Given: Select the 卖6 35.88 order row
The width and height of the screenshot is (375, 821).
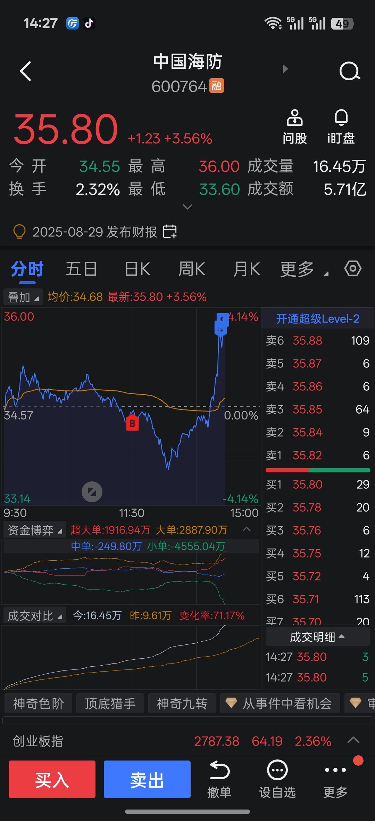Looking at the screenshot, I should coord(318,340).
